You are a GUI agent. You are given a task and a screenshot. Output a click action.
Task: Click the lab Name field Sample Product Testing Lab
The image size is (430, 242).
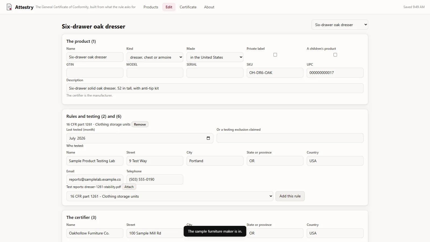click(x=95, y=161)
